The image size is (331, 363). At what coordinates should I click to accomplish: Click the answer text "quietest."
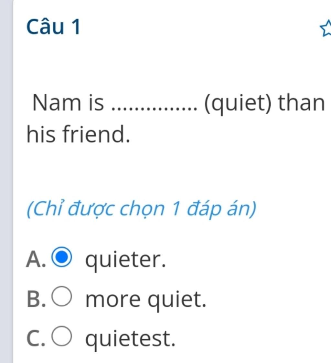pyautogui.click(x=130, y=339)
